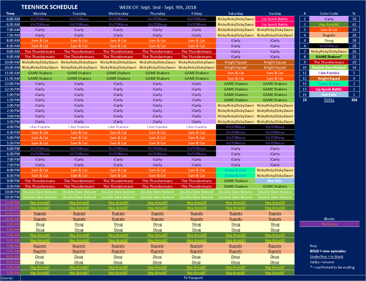Click Drake & Josh Saturday at 8:00 PM

tap(236, 170)
